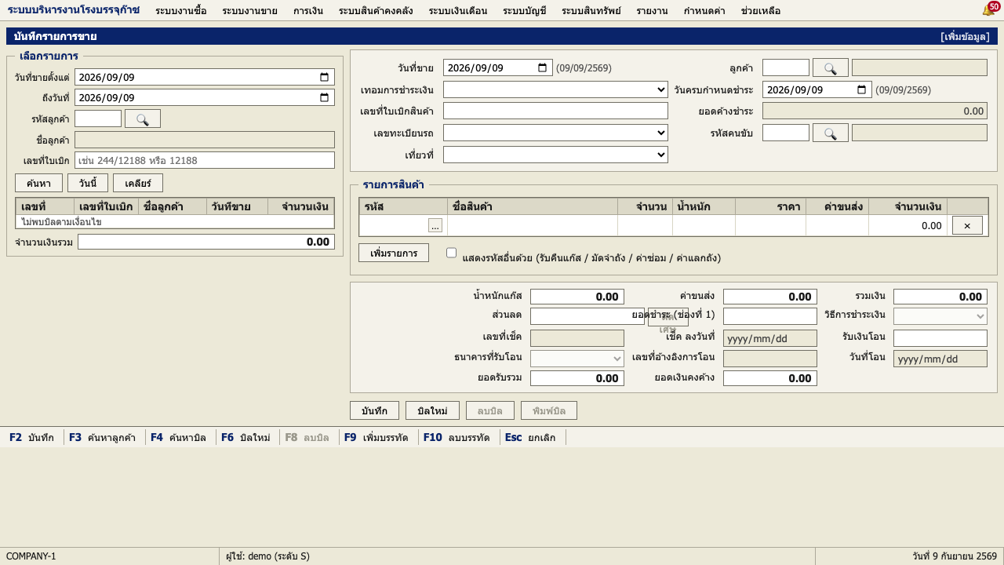Click the ลูกค้า lookup magnifier button
The image size is (1004, 565).
pos(831,67)
